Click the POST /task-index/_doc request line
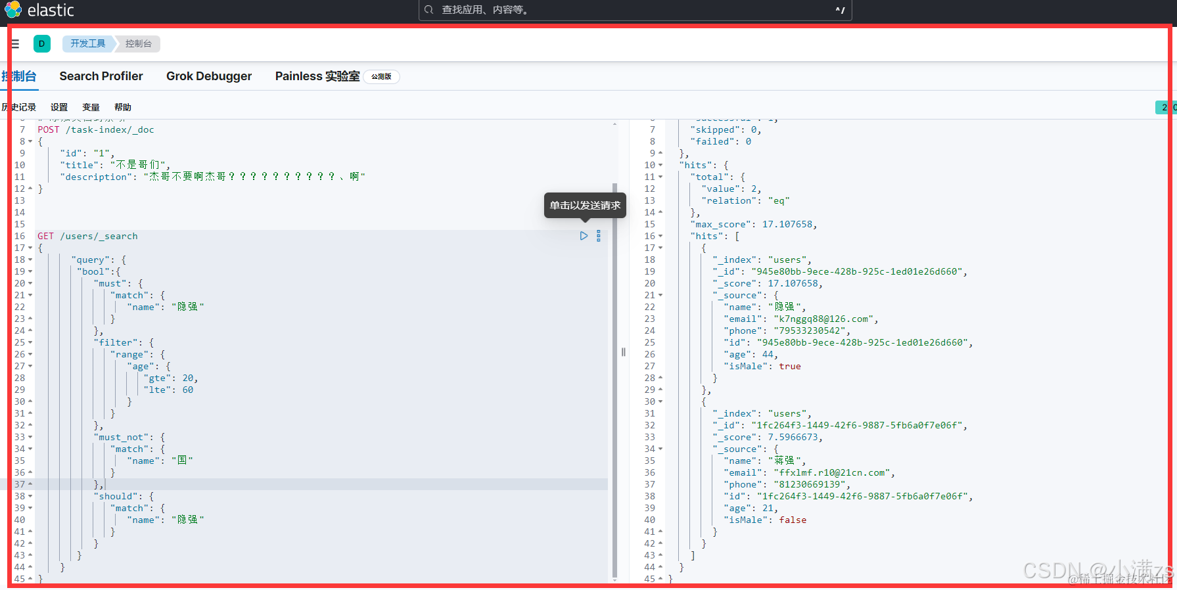 pos(96,129)
